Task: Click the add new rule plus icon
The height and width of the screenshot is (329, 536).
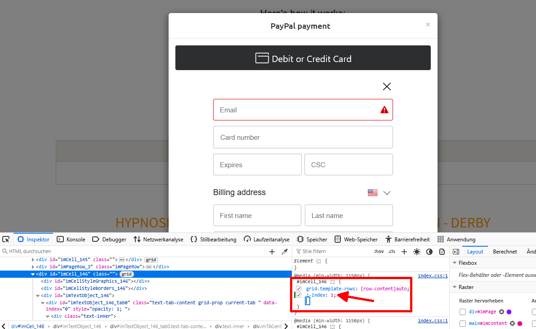Action: click(x=404, y=252)
